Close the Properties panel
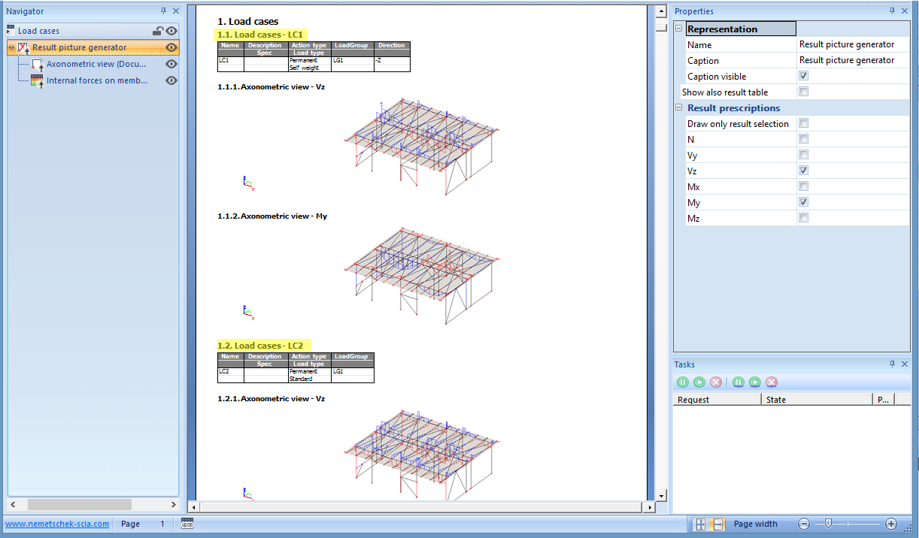919x538 pixels. 905,11
